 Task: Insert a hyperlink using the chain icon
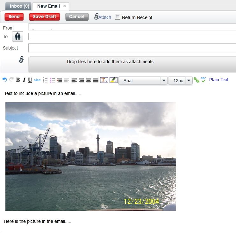(x=197, y=80)
